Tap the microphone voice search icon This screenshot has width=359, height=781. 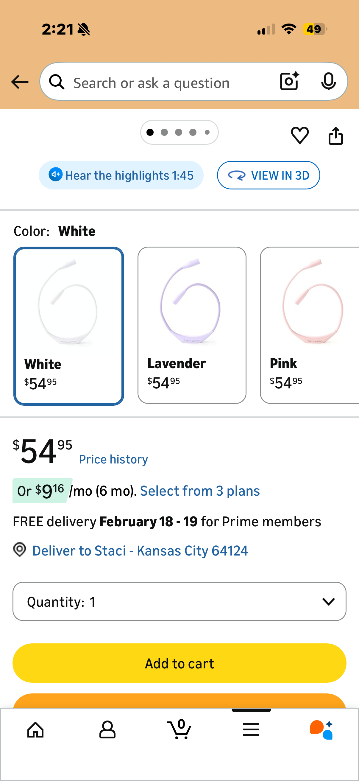[x=328, y=81]
